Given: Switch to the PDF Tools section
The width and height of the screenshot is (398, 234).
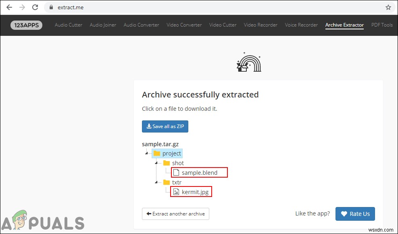Looking at the screenshot, I should [x=382, y=25].
